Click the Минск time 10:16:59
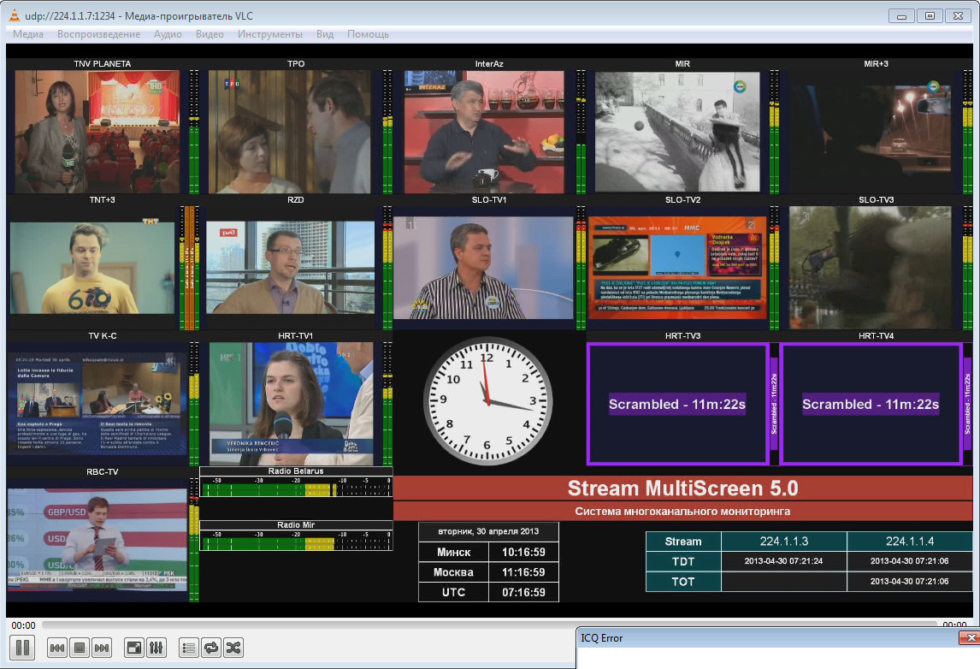This screenshot has width=980, height=669. coord(523,552)
